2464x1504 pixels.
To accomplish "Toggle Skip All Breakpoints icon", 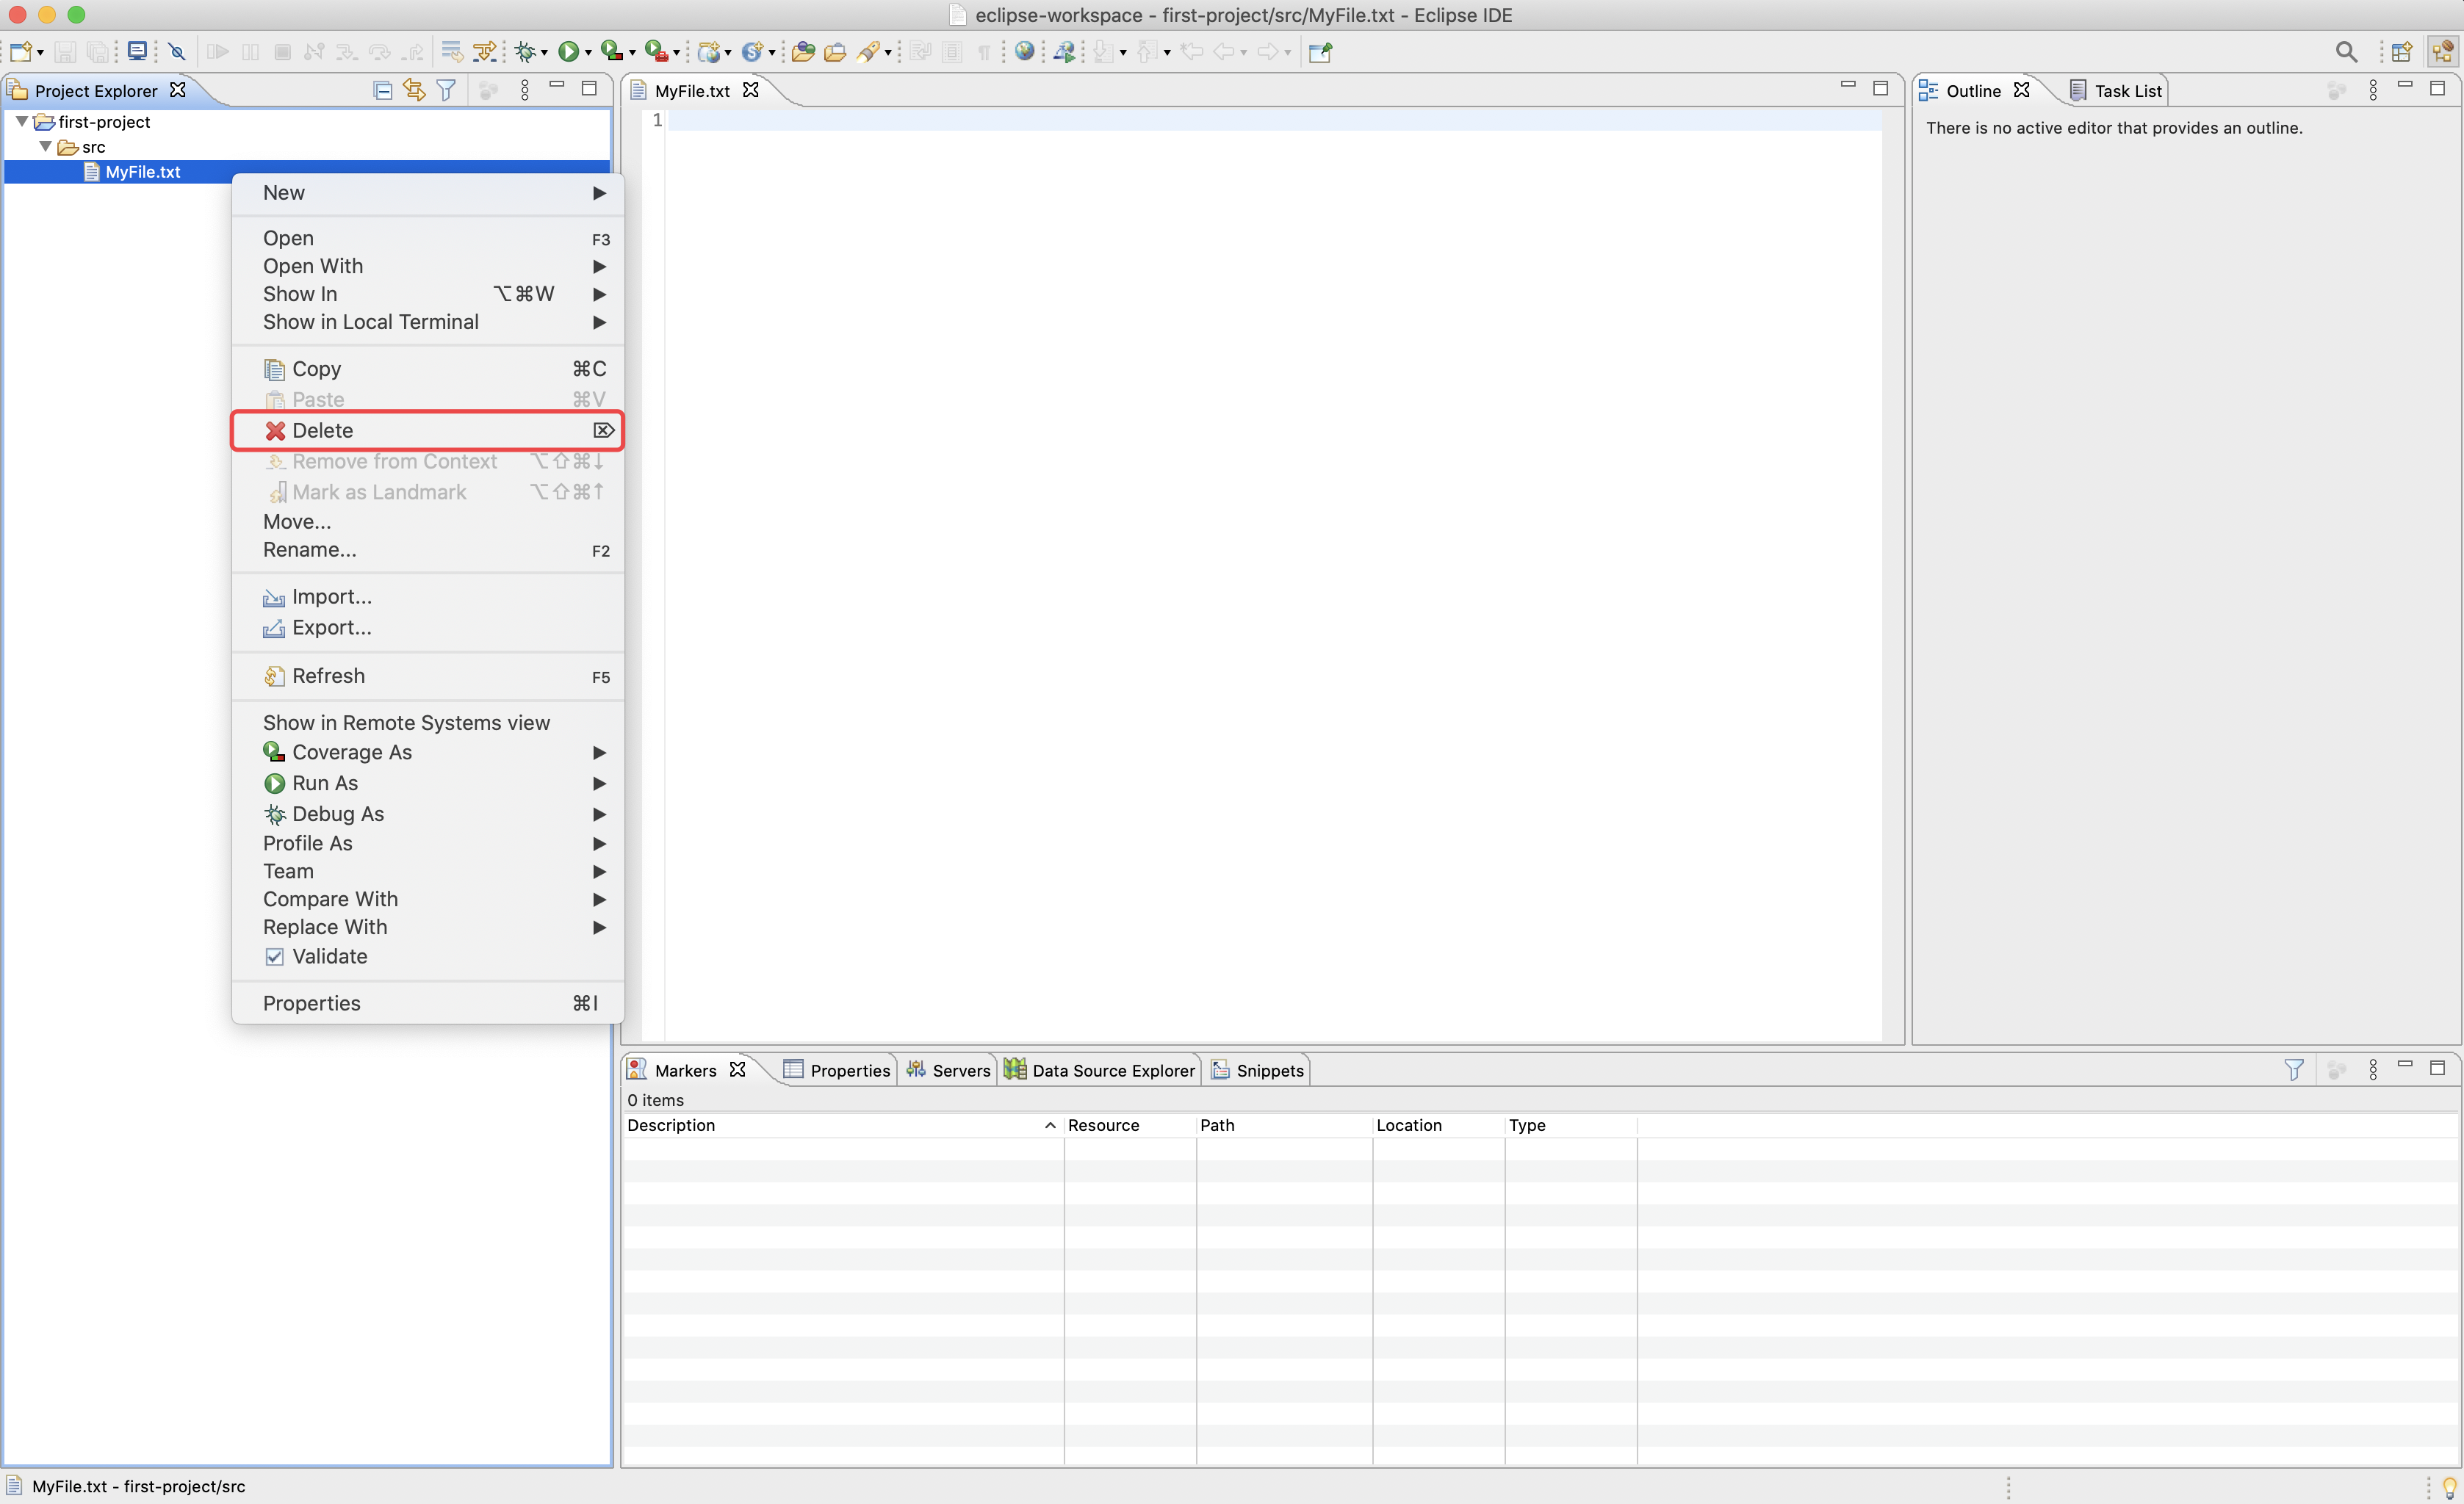I will [x=177, y=51].
